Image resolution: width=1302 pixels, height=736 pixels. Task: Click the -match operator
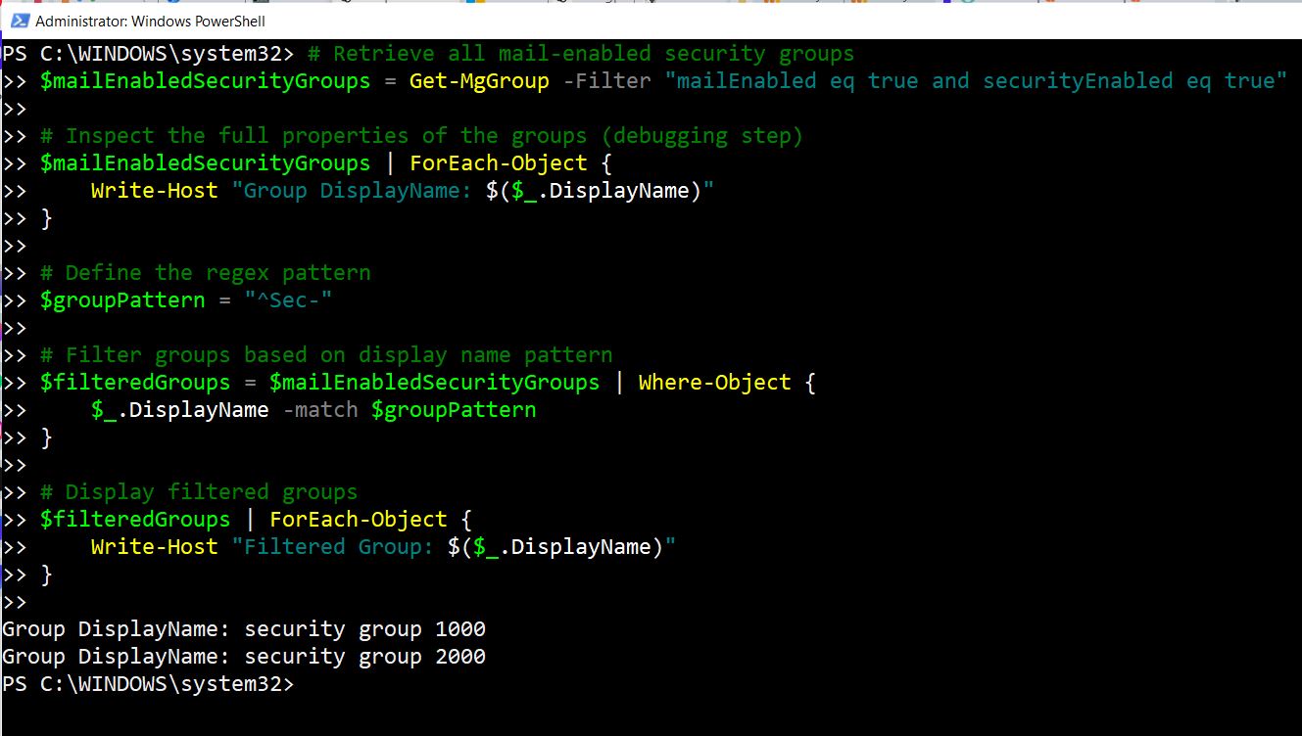pos(319,410)
